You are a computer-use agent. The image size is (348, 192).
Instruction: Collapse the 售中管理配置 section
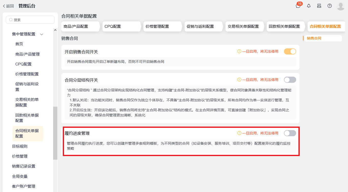point(42,34)
